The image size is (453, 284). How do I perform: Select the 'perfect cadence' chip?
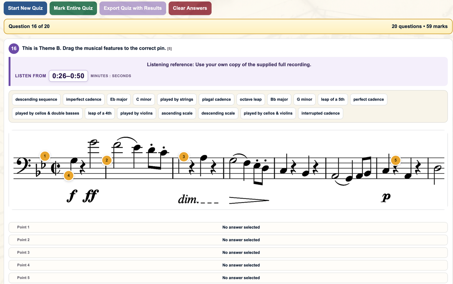click(368, 100)
